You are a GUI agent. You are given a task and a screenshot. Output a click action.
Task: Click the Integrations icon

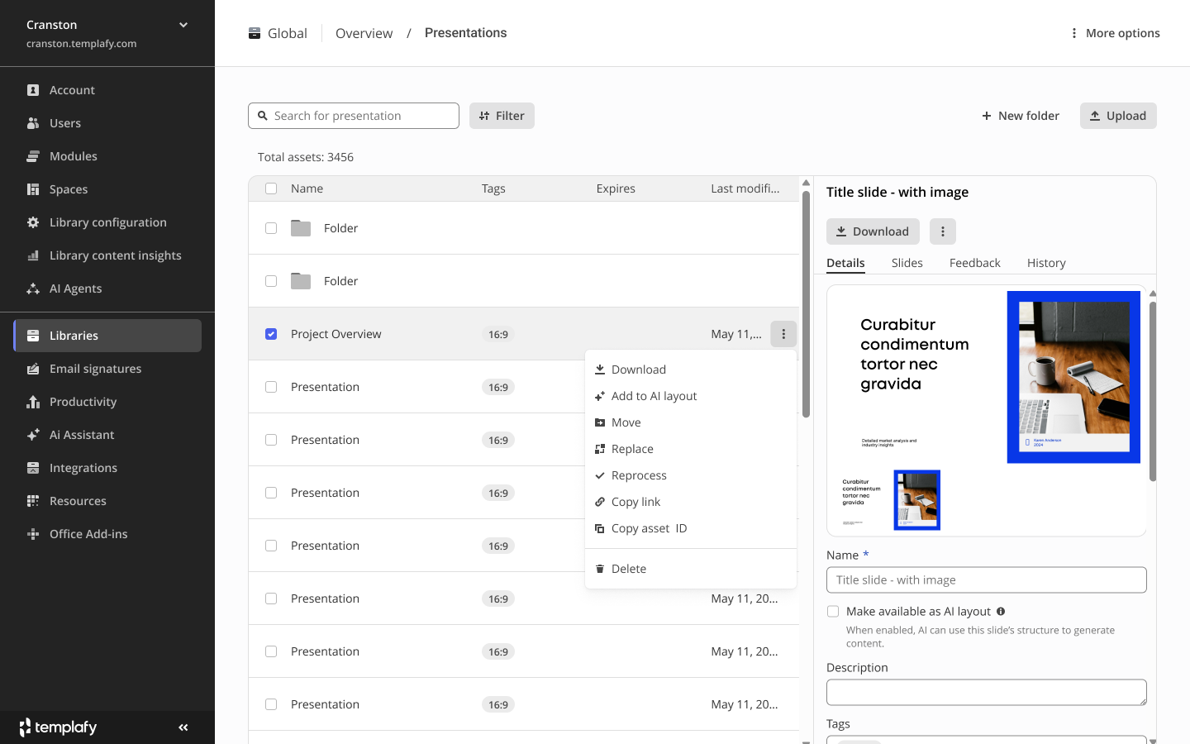pyautogui.click(x=33, y=468)
